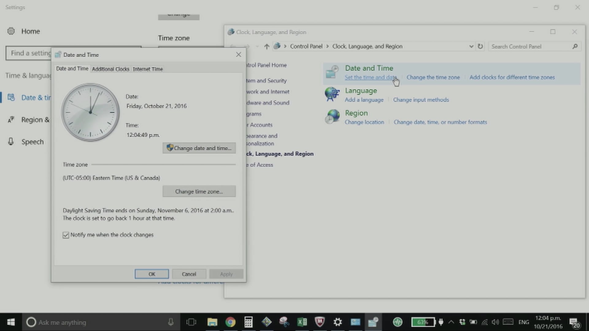Switch to the Additional Clocks tab
Image resolution: width=589 pixels, height=331 pixels.
110,69
